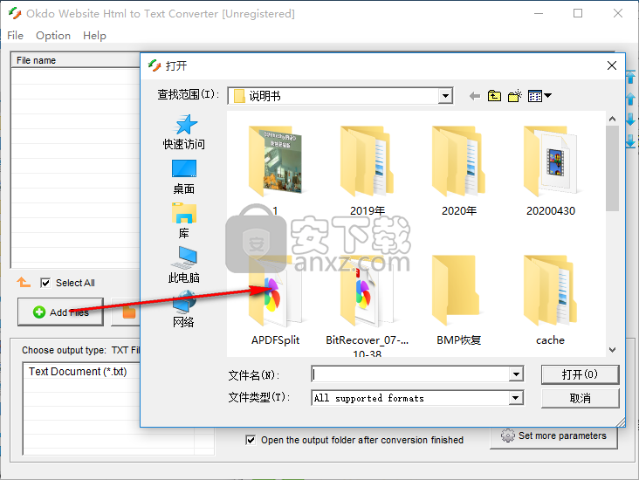The width and height of the screenshot is (639, 480).
Task: Click the 打开(O) button
Action: click(x=580, y=374)
